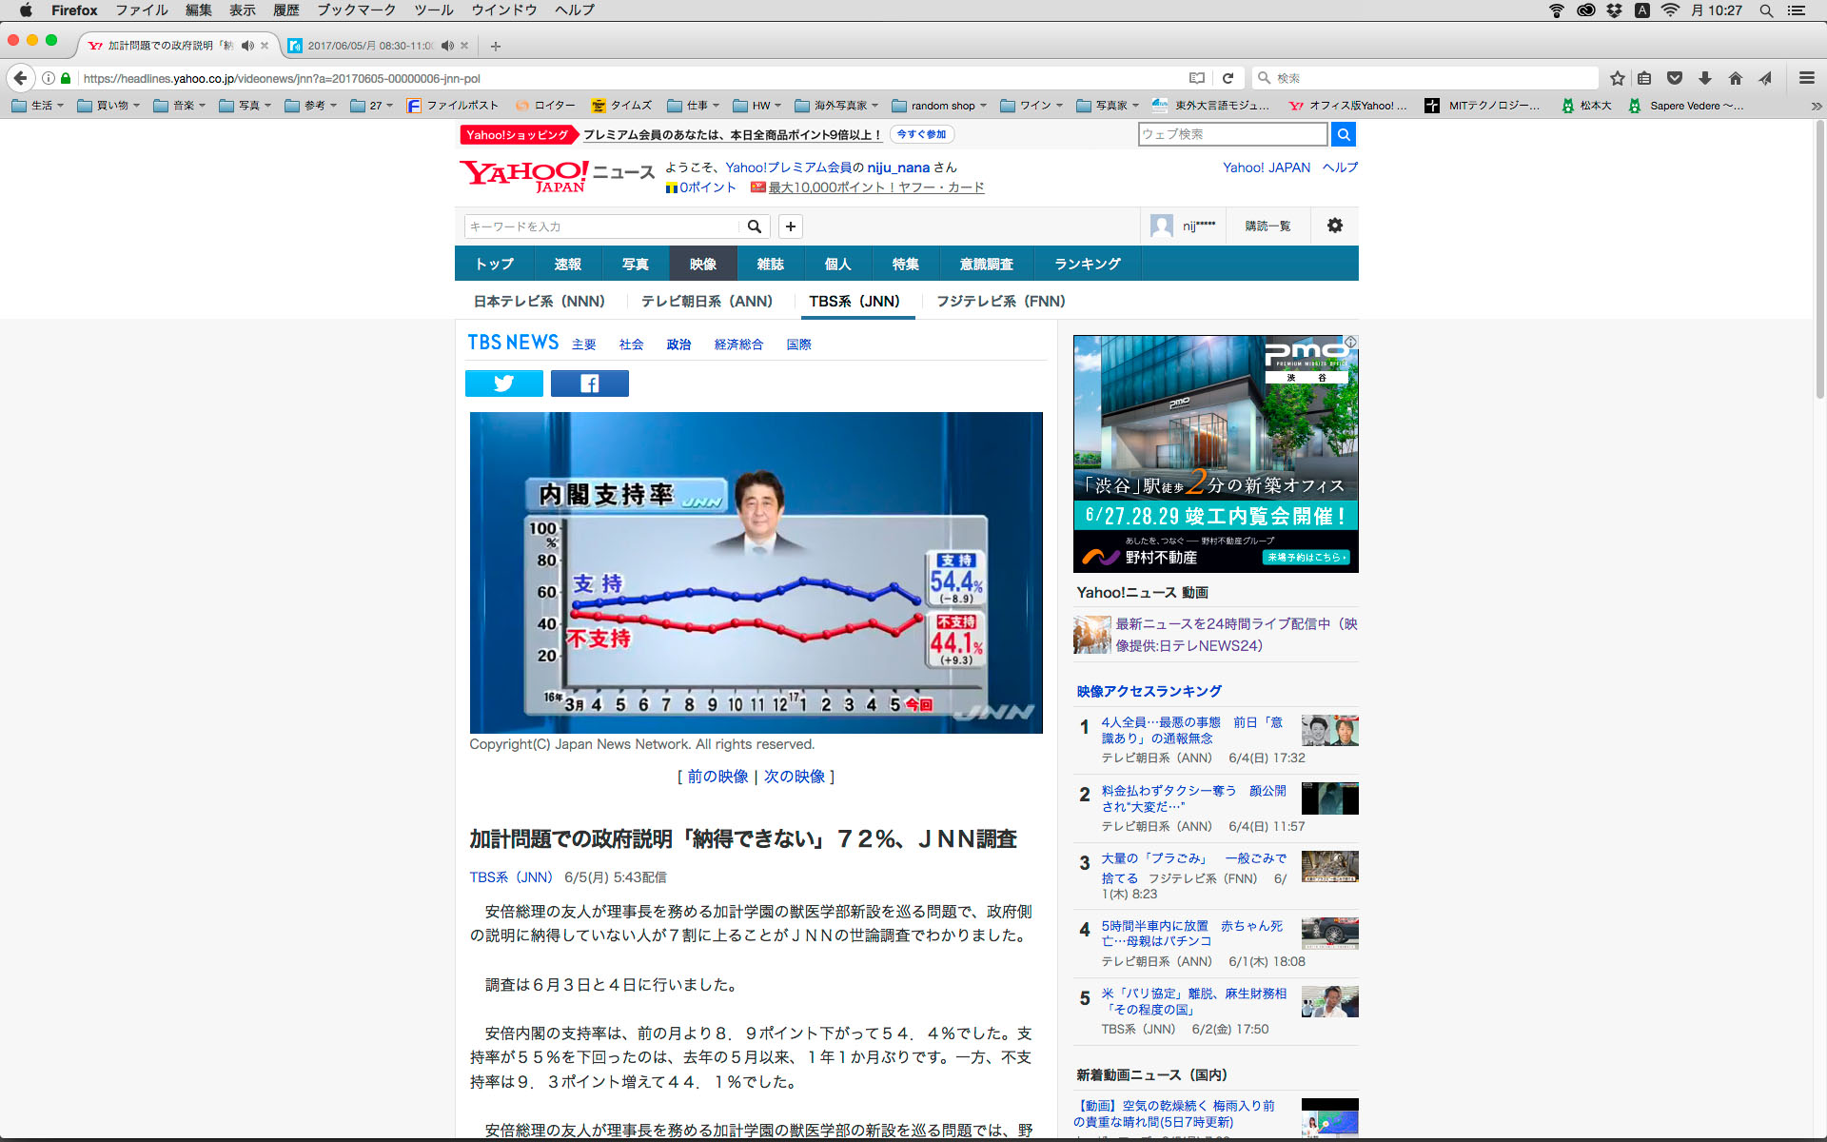Viewport: 1827px width, 1142px height.
Task: Click the plus button beside keyword search
Action: point(790,226)
